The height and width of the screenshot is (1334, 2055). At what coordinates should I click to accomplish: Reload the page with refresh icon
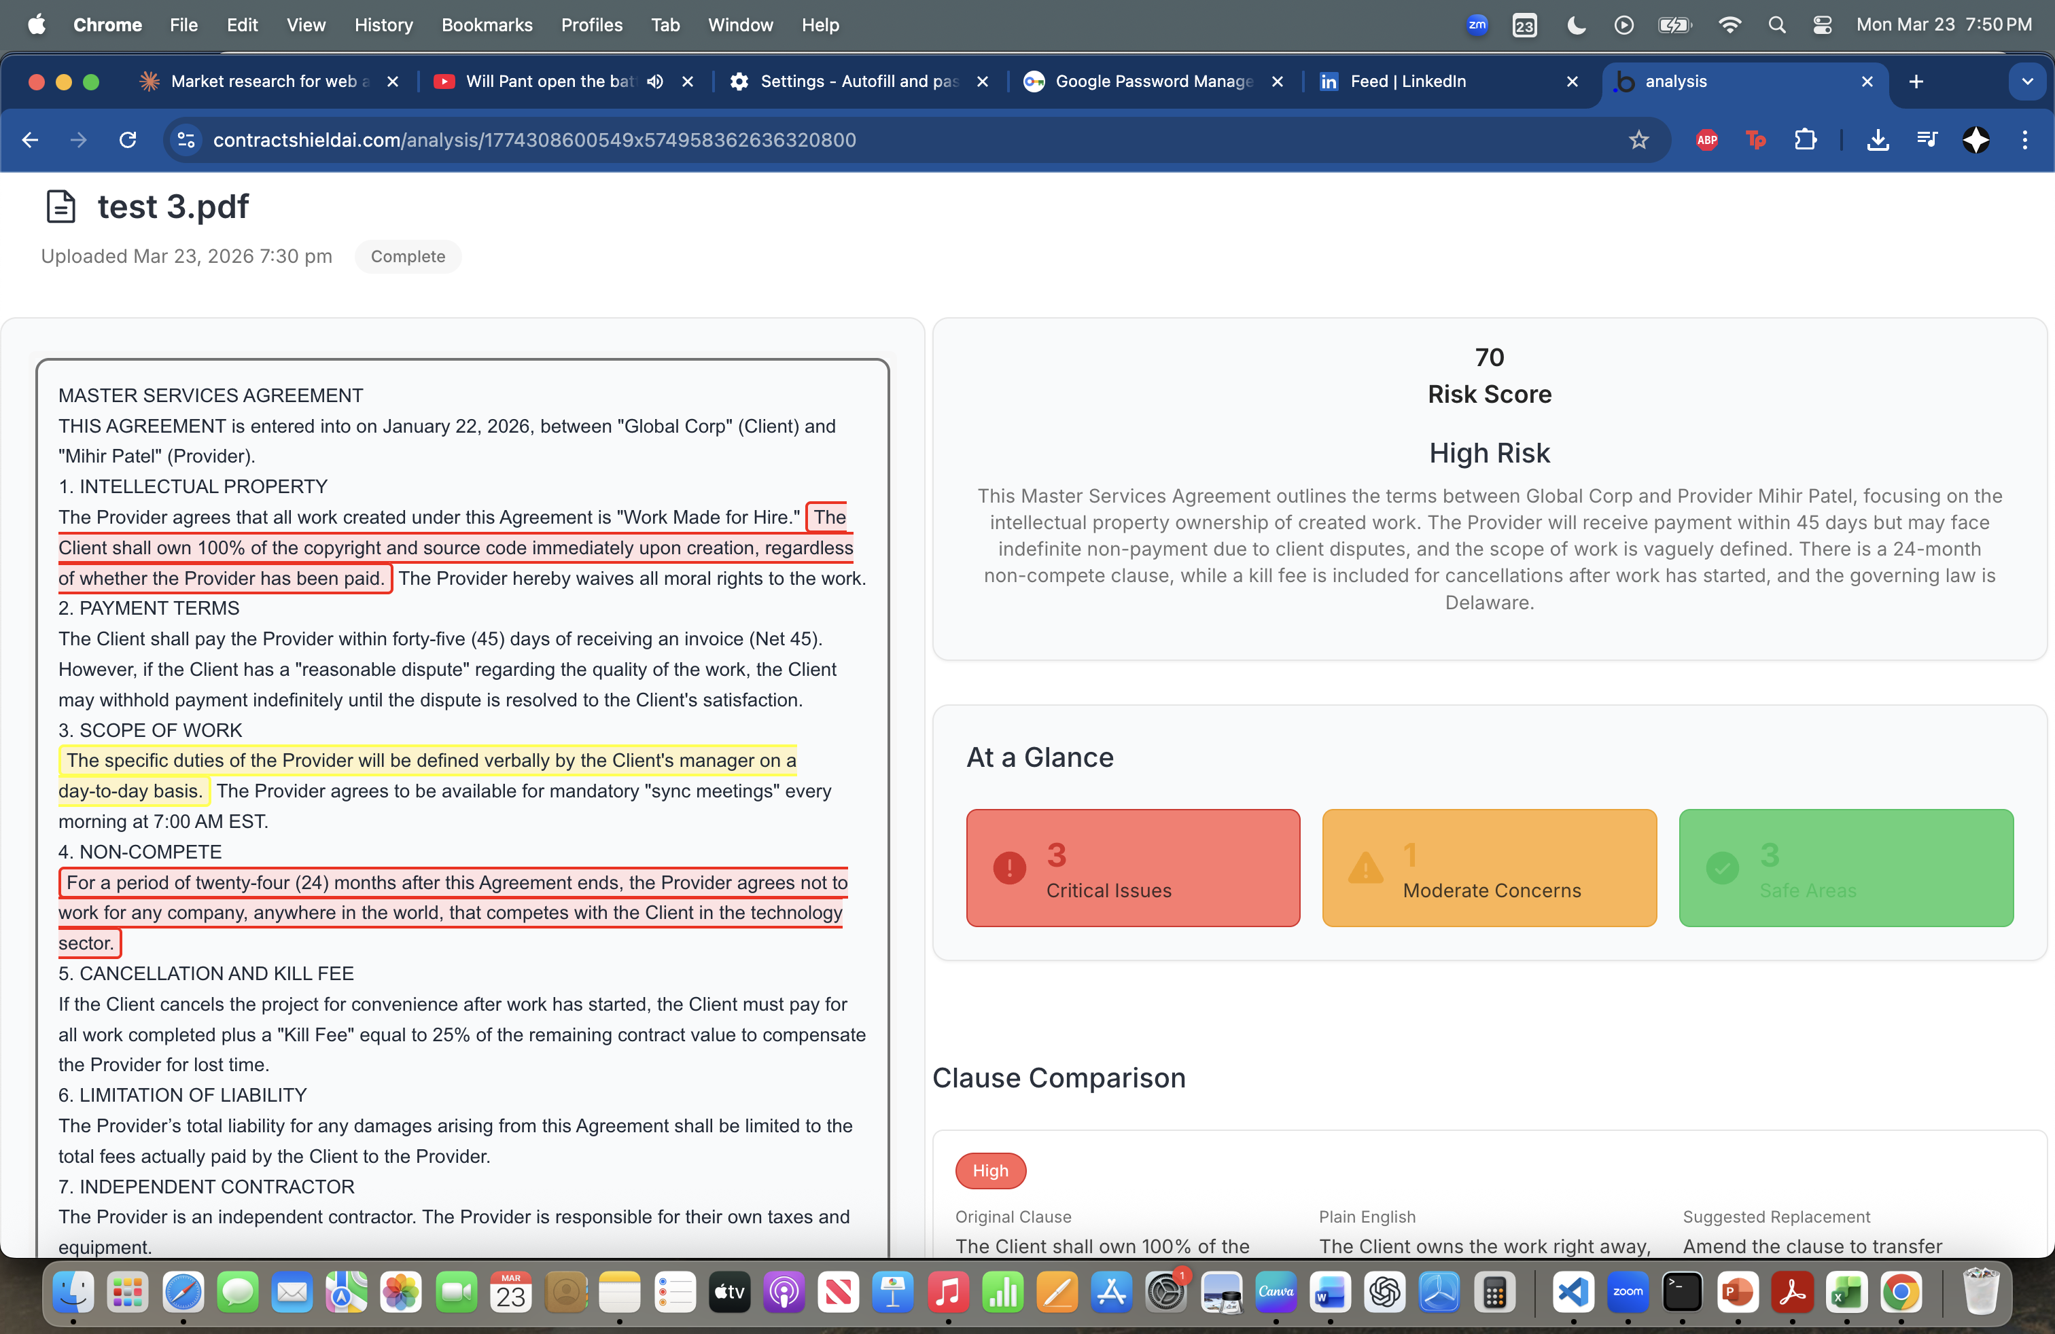click(128, 140)
